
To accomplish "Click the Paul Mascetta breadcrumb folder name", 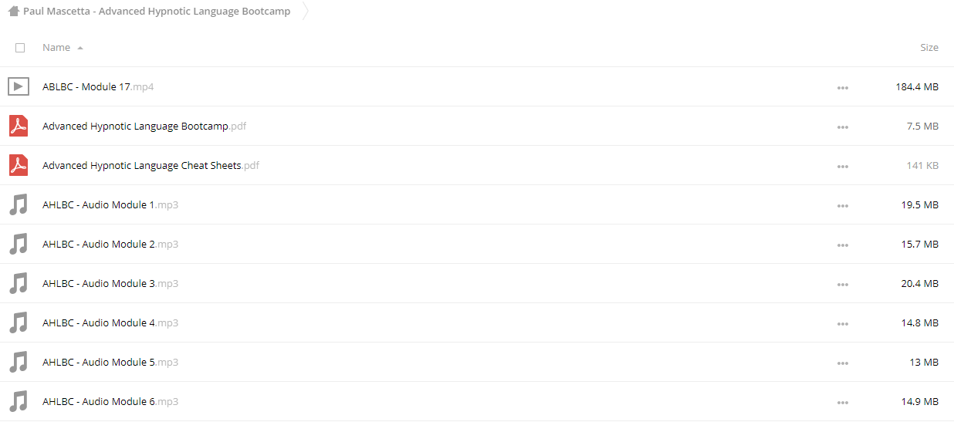I will (x=157, y=12).
